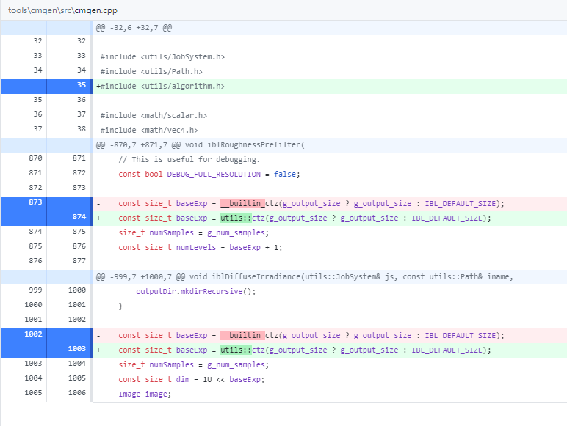This screenshot has height=426, width=567.
Task: Click new line number 1006
Action: [76, 393]
